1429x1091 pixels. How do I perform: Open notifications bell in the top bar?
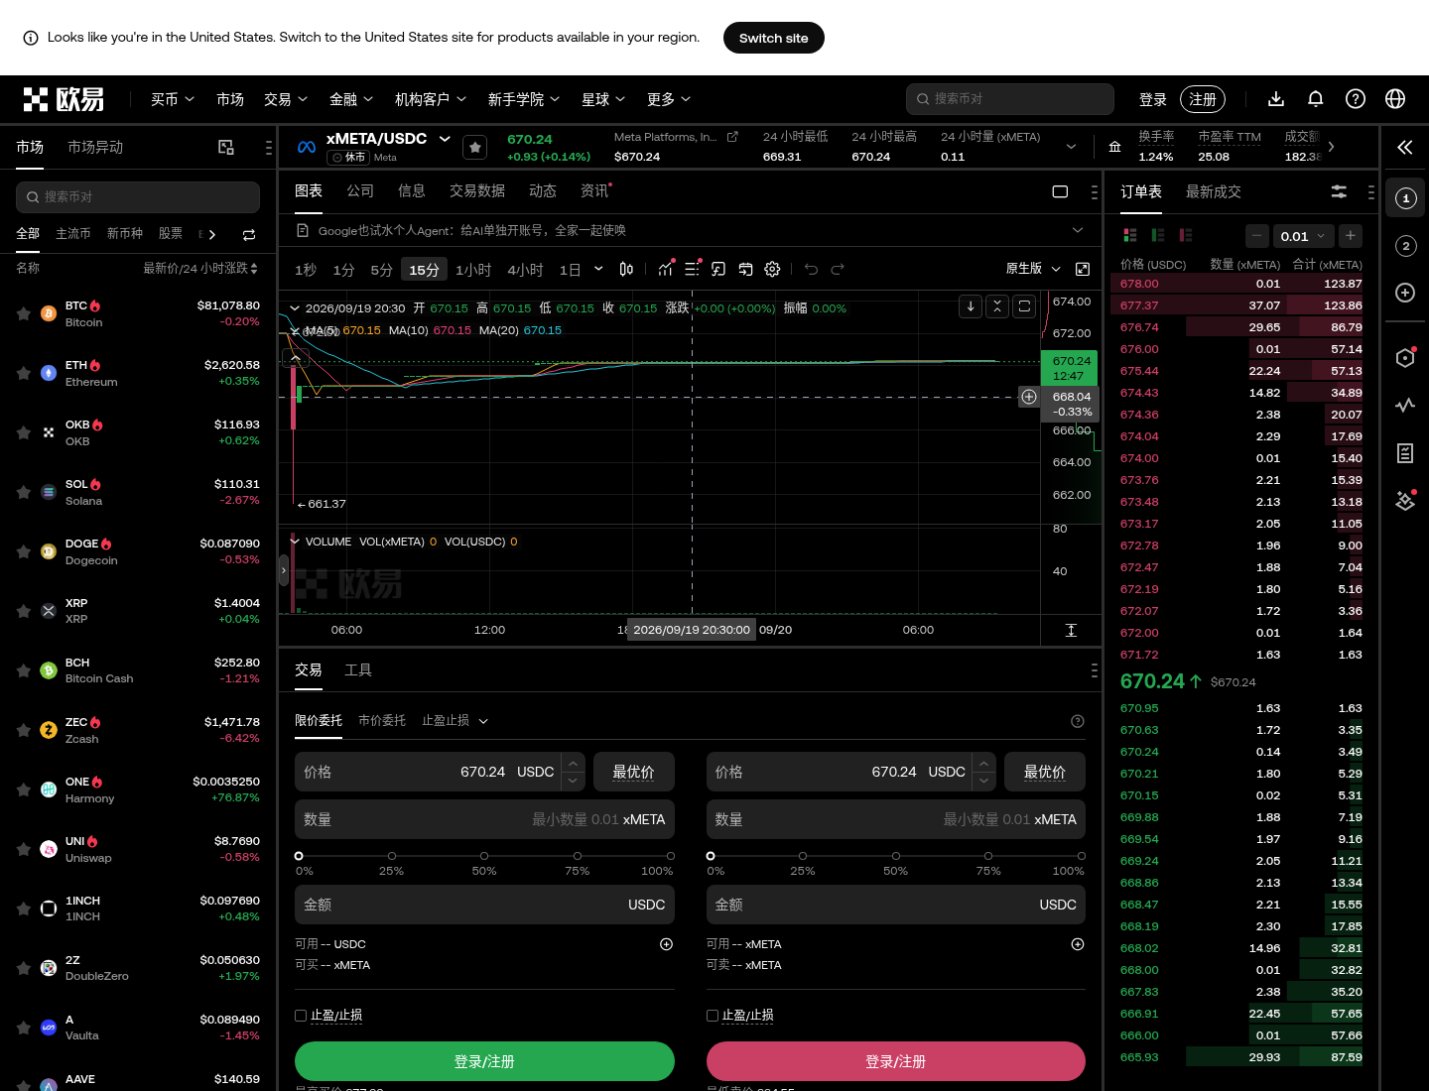(1316, 99)
